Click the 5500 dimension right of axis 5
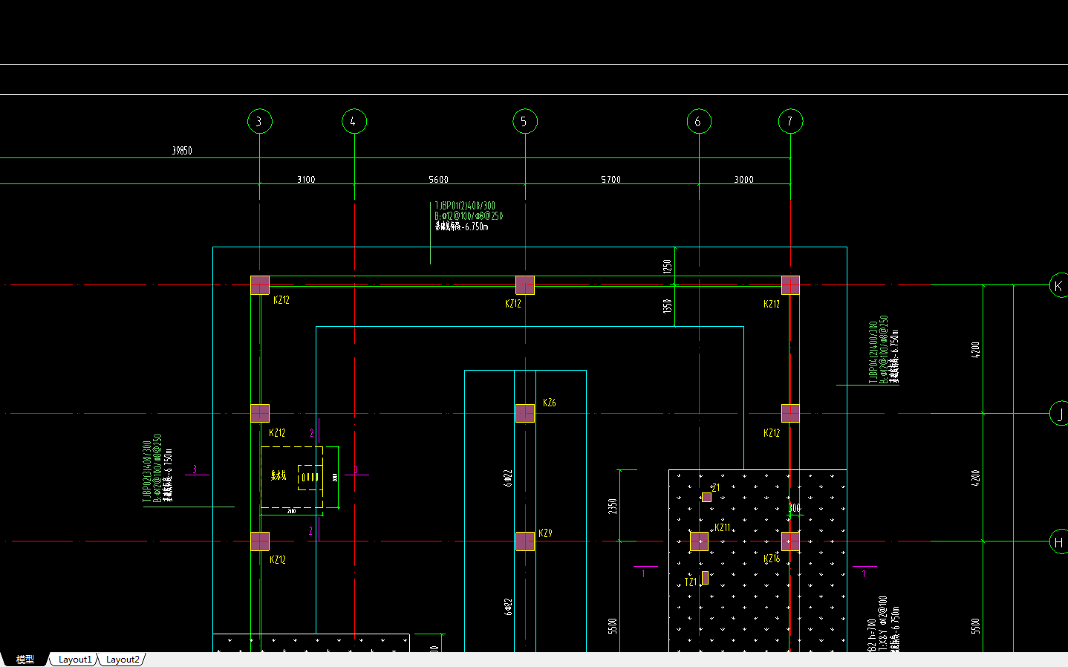The image size is (1068, 667). (x=612, y=626)
